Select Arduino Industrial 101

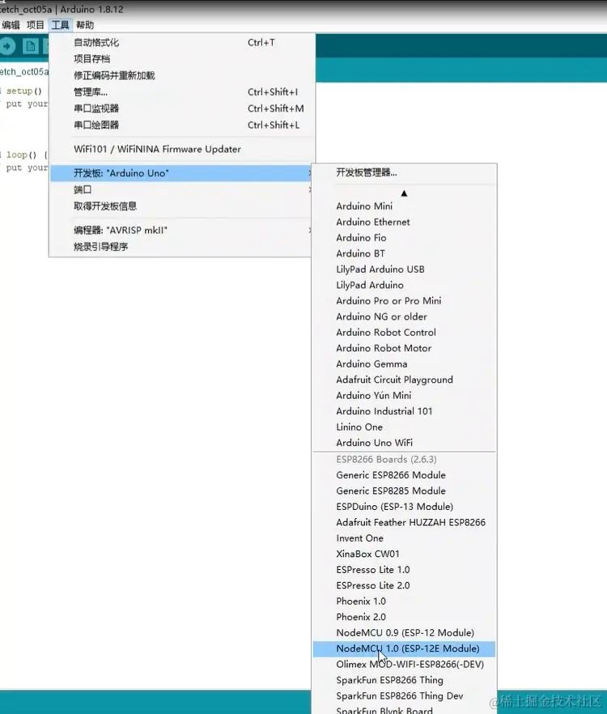[x=405, y=411]
